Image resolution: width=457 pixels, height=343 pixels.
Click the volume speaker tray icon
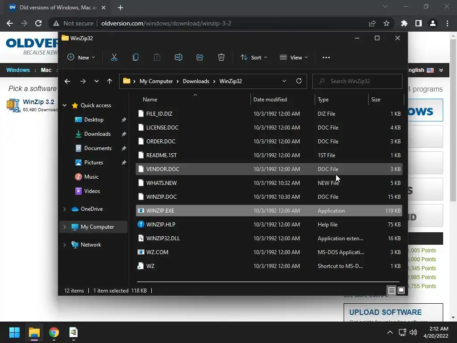tap(413, 332)
